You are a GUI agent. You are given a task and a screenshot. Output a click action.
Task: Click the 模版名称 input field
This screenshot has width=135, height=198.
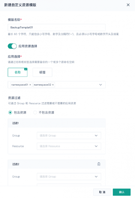(x=57, y=27)
